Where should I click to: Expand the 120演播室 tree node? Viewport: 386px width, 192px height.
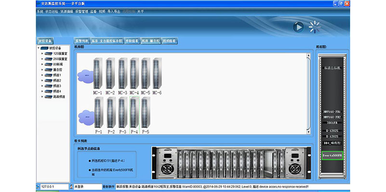(42, 54)
